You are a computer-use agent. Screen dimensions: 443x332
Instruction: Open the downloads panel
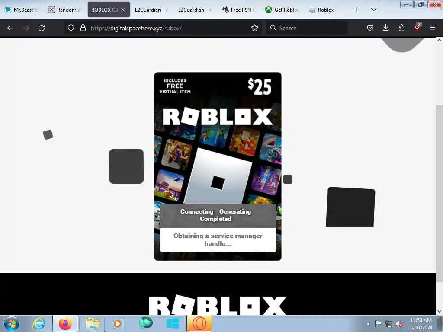385,28
